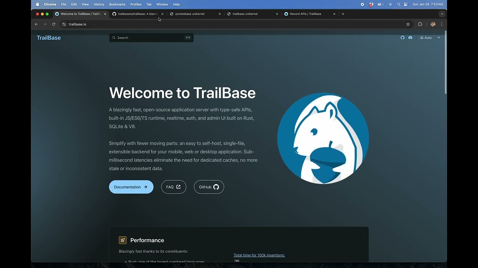Image resolution: width=478 pixels, height=268 pixels.
Task: Open the Auto theme dropdown
Action: 430,38
